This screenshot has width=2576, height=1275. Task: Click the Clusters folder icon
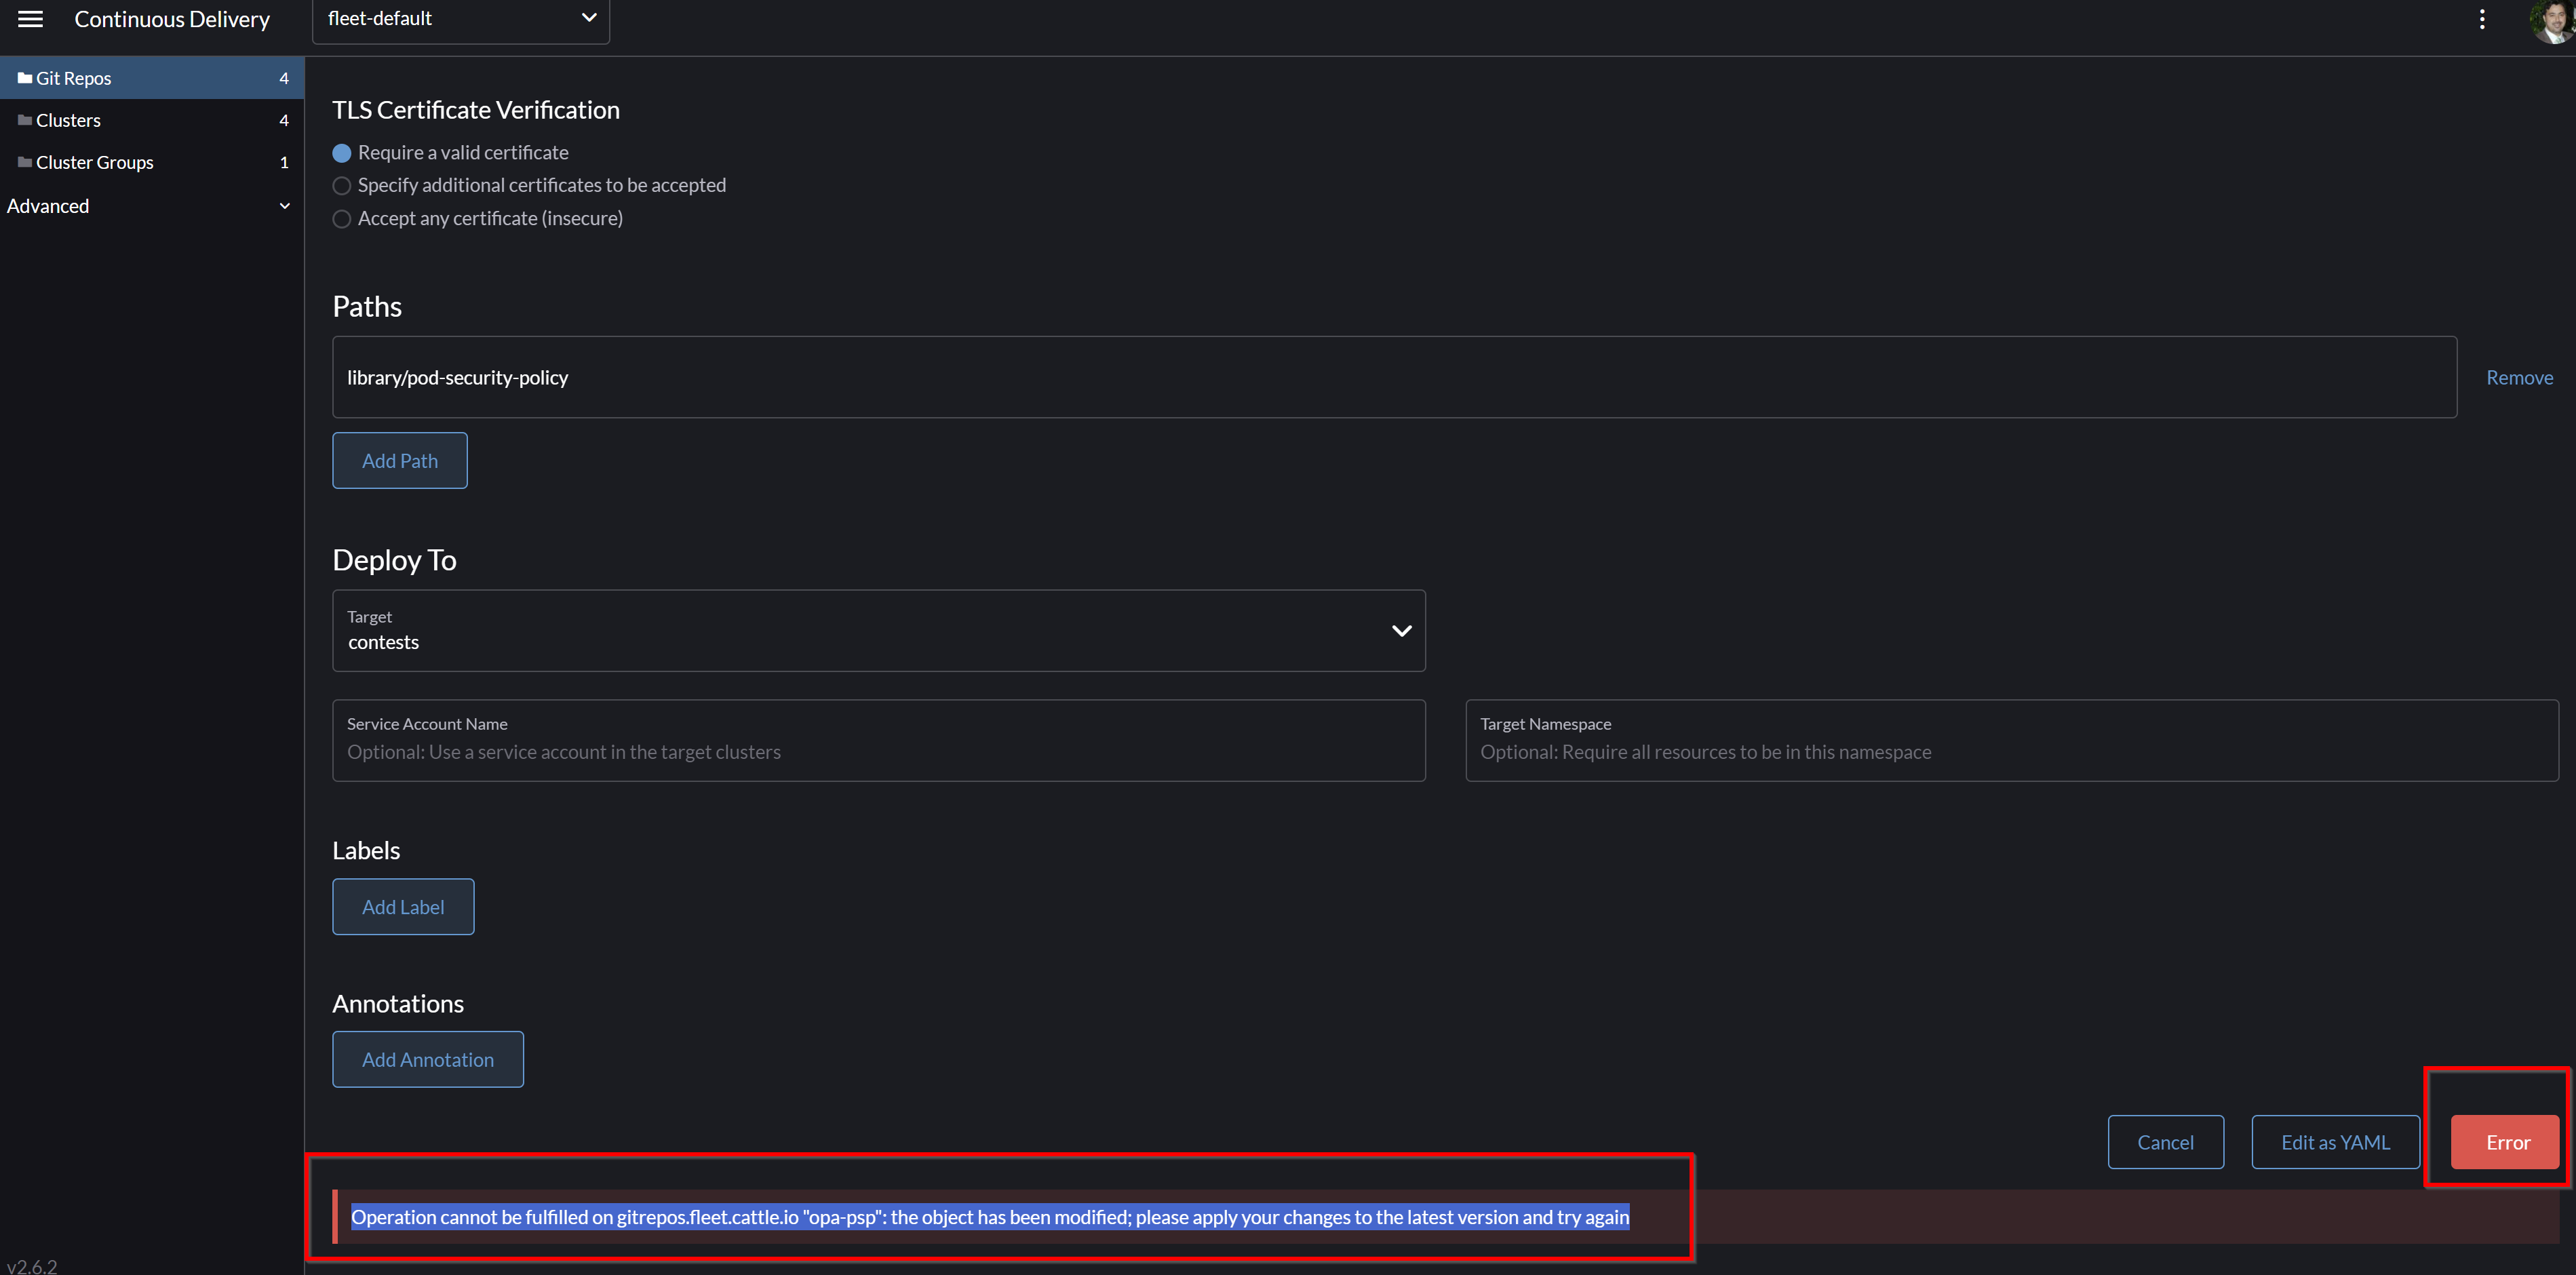(25, 119)
